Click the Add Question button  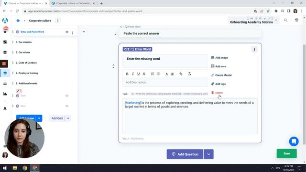[x=185, y=154]
